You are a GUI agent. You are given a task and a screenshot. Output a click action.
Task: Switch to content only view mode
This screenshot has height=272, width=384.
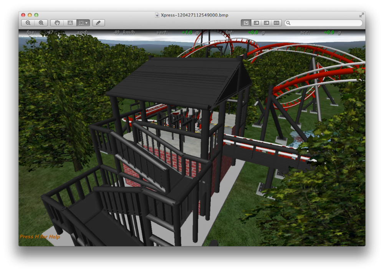246,23
